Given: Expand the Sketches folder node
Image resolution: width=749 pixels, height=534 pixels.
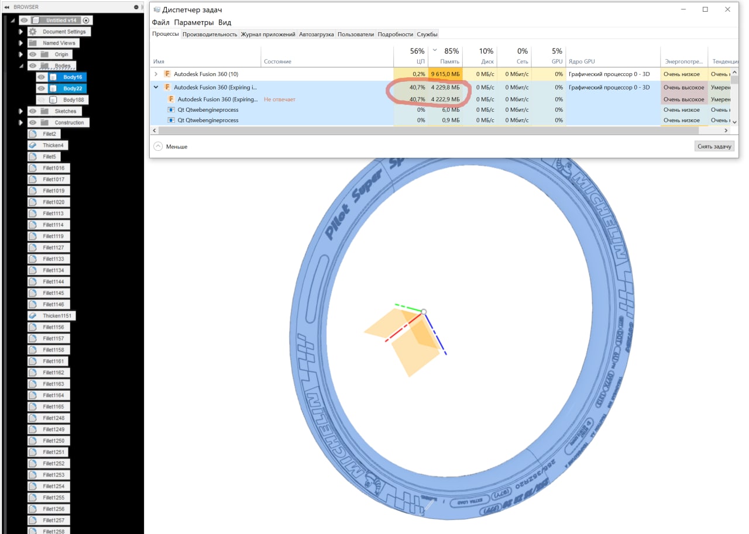Looking at the screenshot, I should [x=20, y=111].
